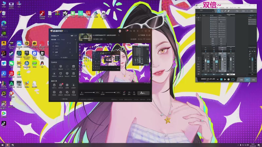The height and width of the screenshot is (147, 262).
Task: Open the NVIDIA App desktop icon
Action: 4,35
